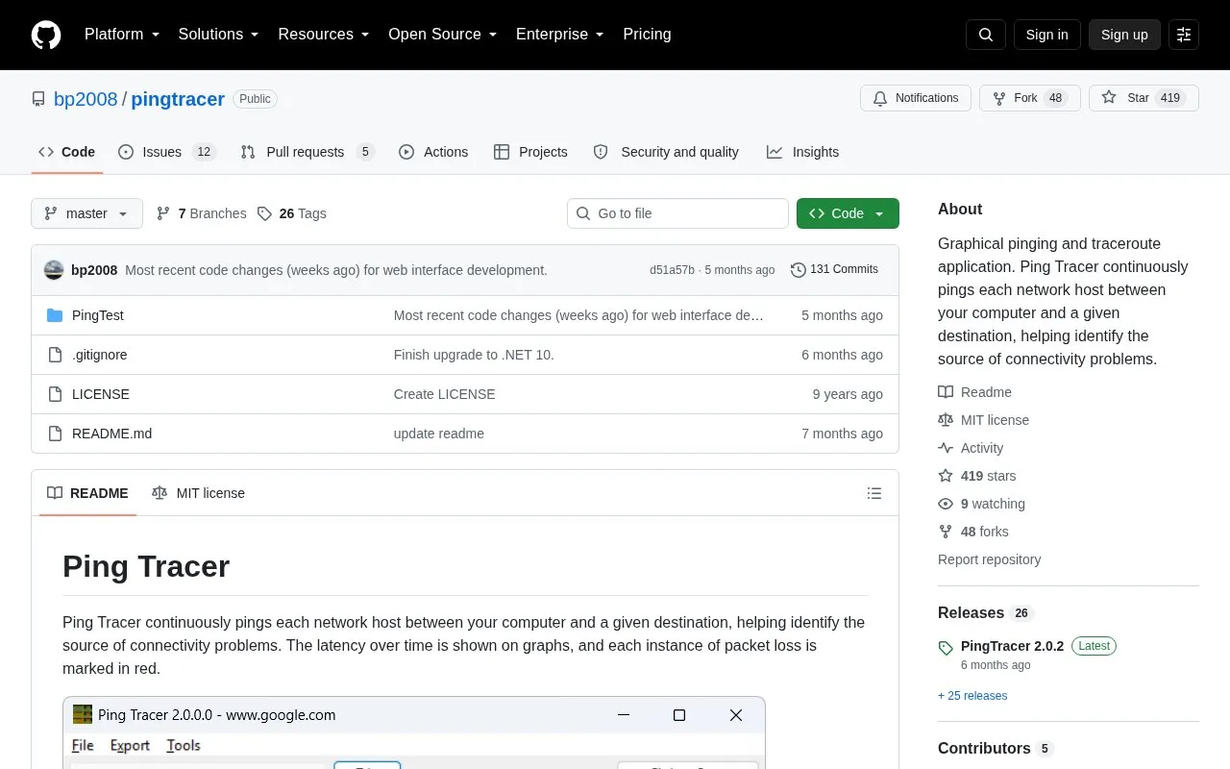Open the search magnifier icon
The height and width of the screenshot is (769, 1230).
[x=986, y=35]
